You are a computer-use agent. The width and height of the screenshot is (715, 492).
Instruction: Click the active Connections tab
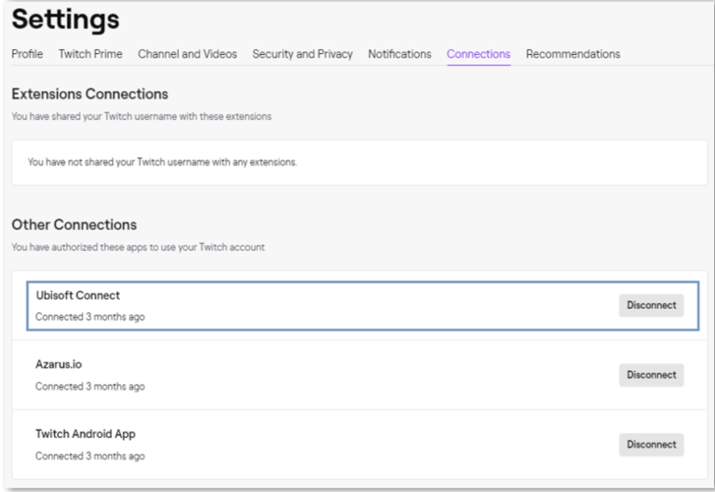(x=479, y=54)
